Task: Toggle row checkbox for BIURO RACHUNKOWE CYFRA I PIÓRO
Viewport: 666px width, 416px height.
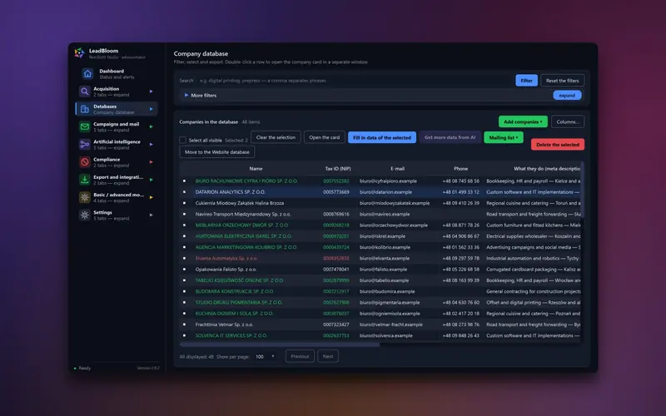Action: pyautogui.click(x=184, y=181)
